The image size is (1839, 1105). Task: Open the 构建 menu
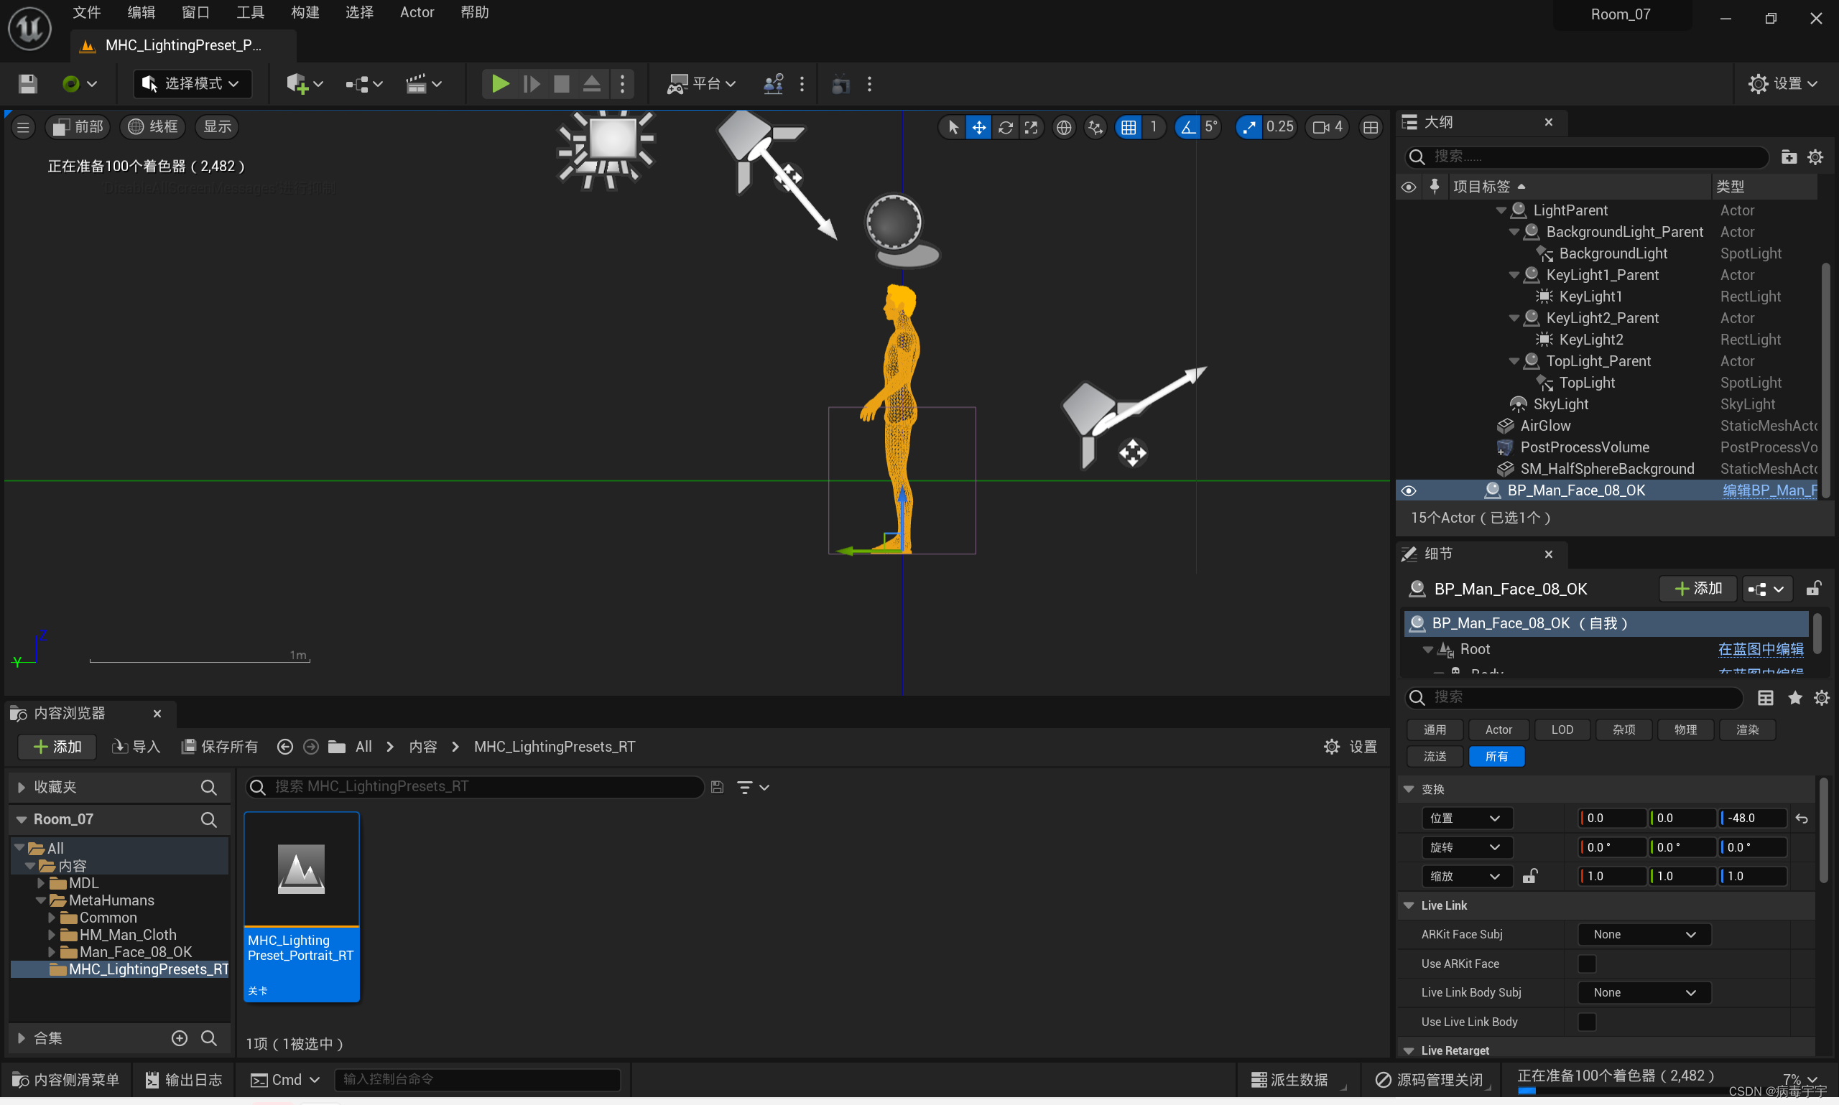pos(305,13)
